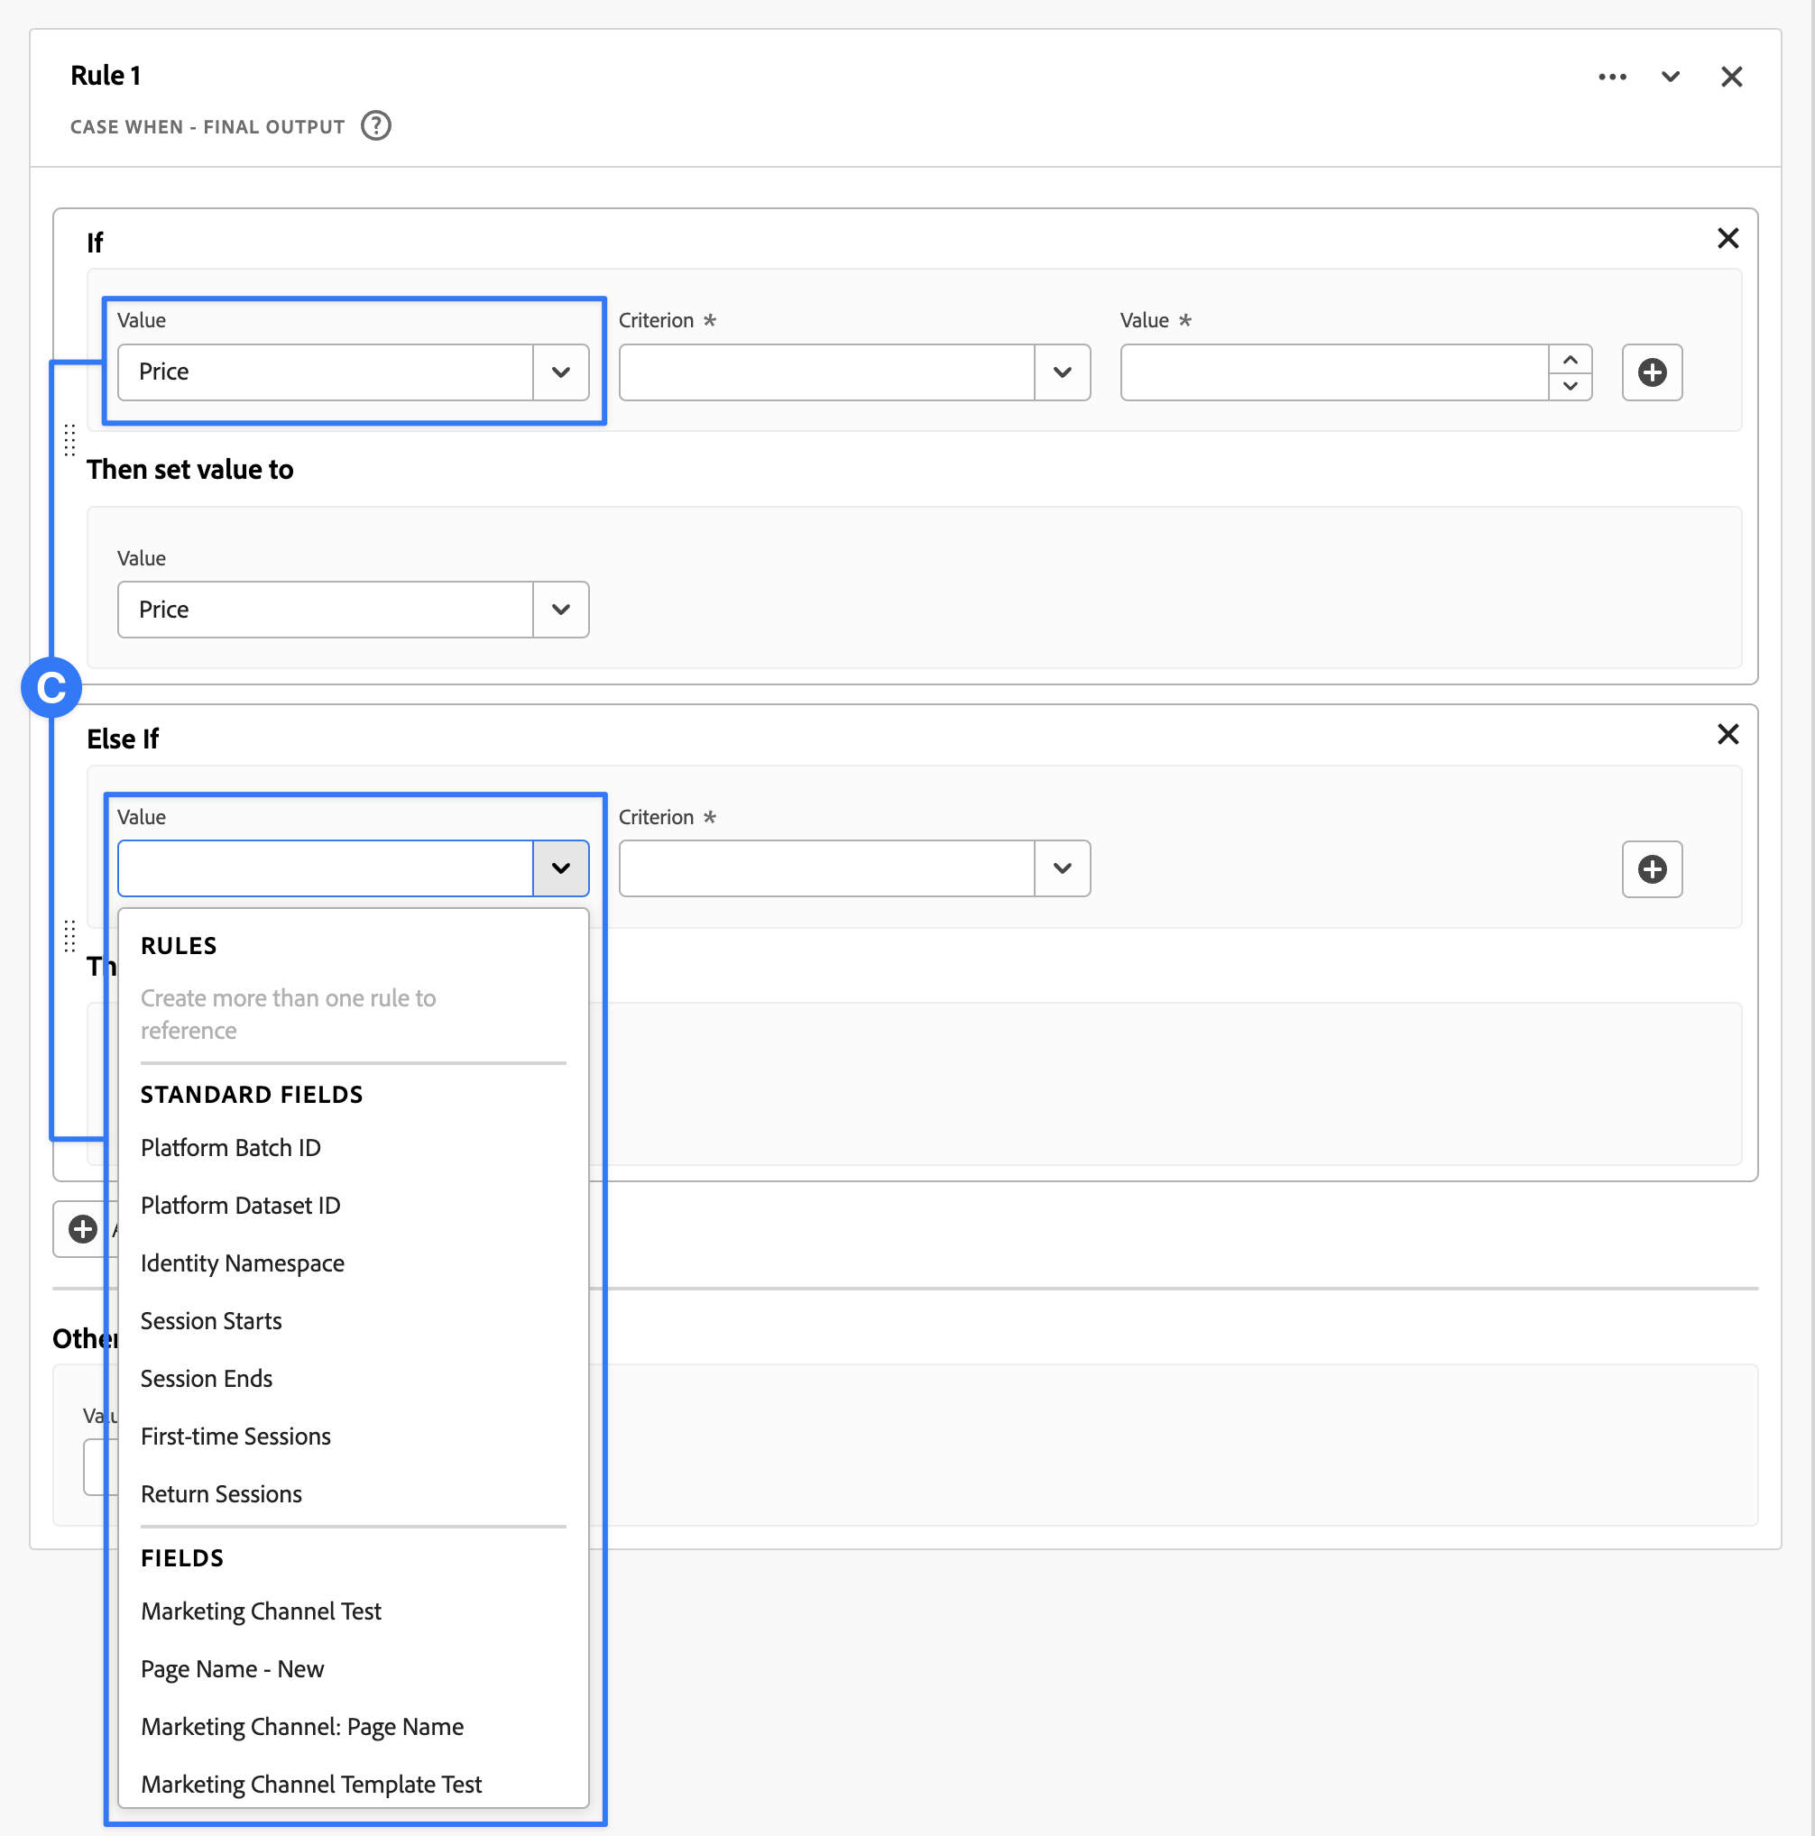Click the help icon beside Case When
Viewport: 1815px width, 1836px height.
pyautogui.click(x=375, y=125)
